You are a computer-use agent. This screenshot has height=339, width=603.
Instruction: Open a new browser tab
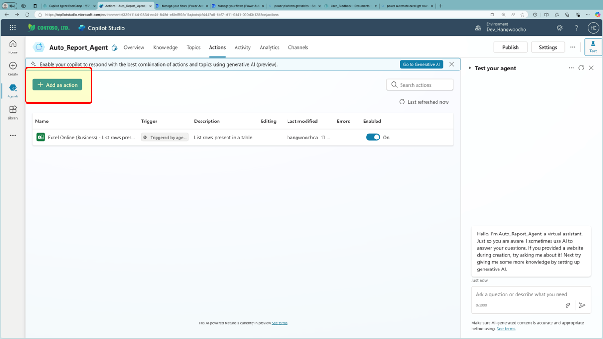pyautogui.click(x=441, y=6)
